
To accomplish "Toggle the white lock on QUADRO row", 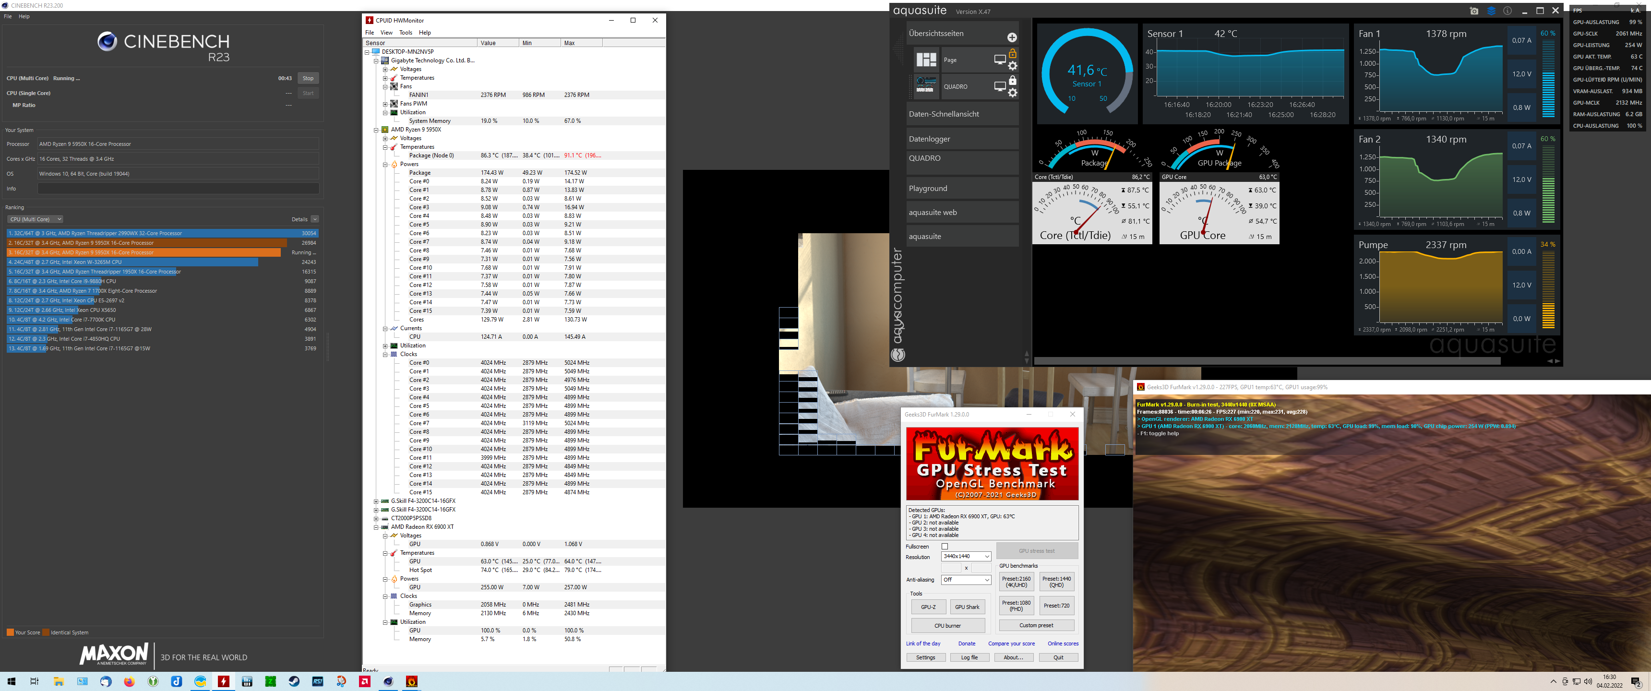I will coord(1013,80).
